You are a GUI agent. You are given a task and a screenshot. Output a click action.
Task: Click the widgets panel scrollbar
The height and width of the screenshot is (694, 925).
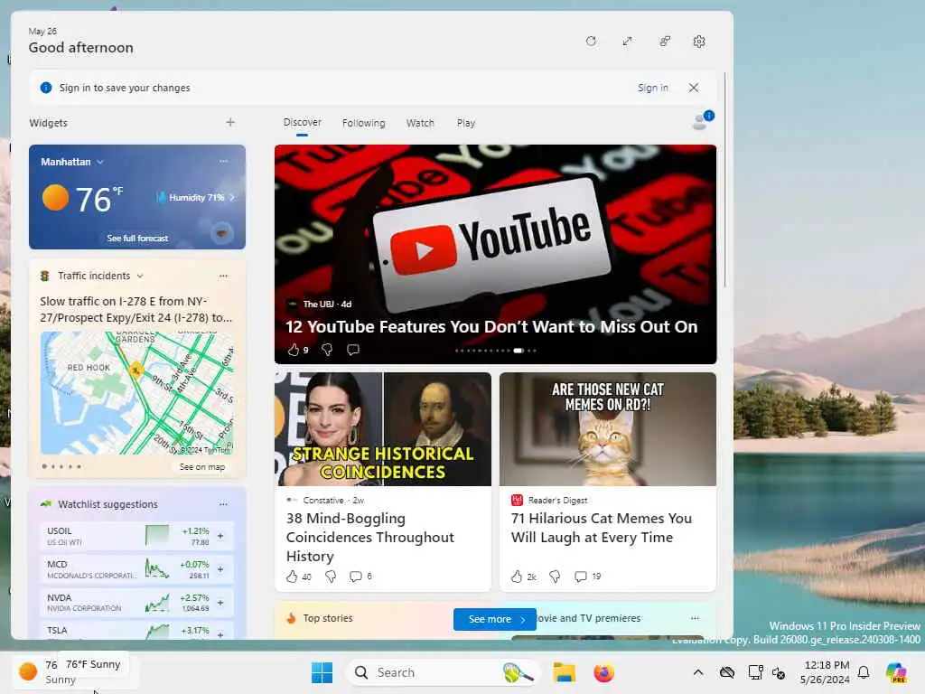click(x=724, y=180)
